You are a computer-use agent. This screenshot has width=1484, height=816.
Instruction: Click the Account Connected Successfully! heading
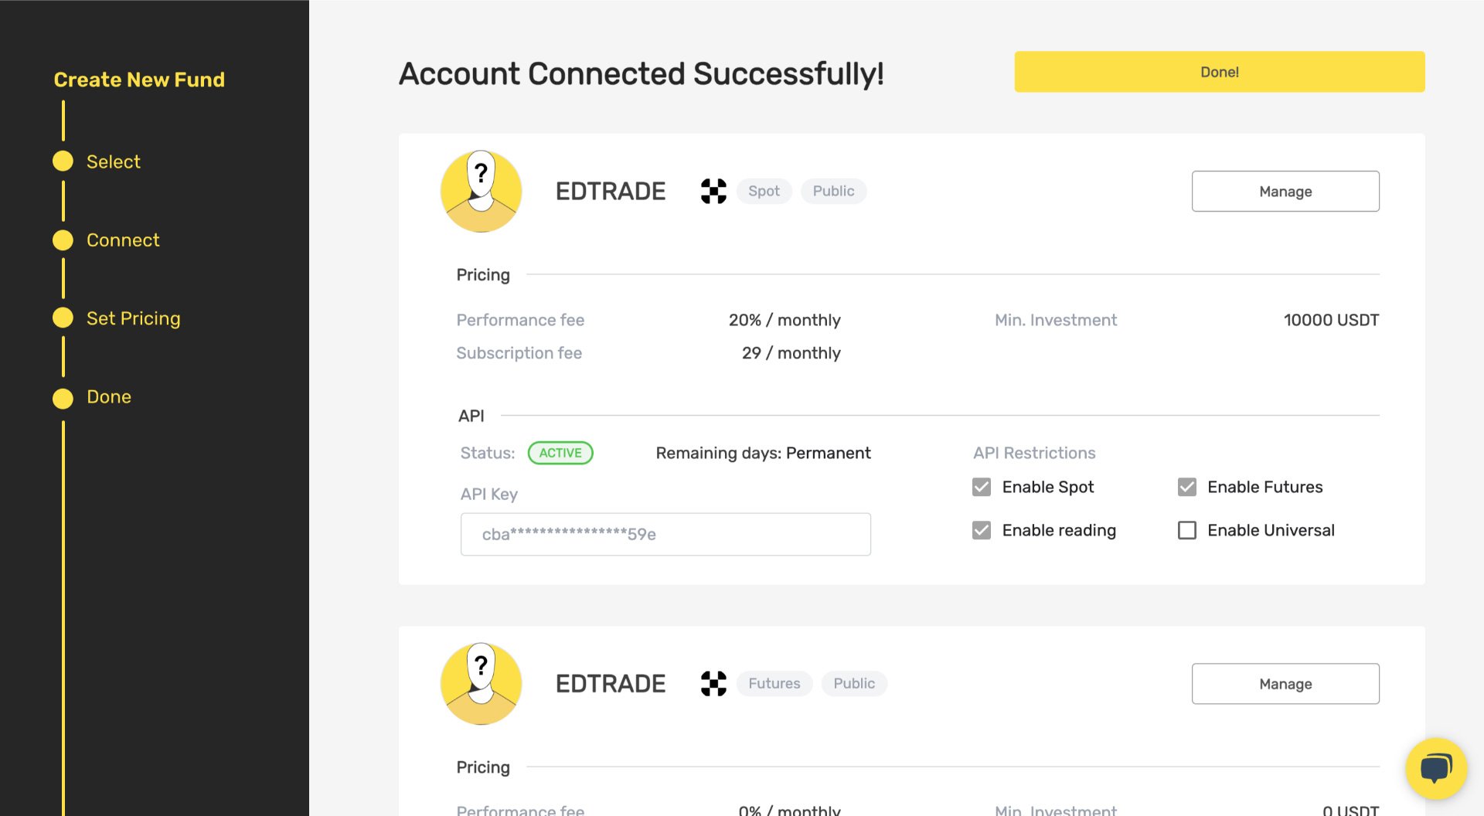point(641,74)
